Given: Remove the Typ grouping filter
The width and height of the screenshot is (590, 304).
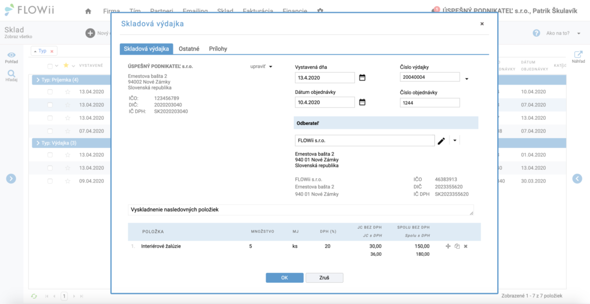Looking at the screenshot, I should (x=52, y=51).
